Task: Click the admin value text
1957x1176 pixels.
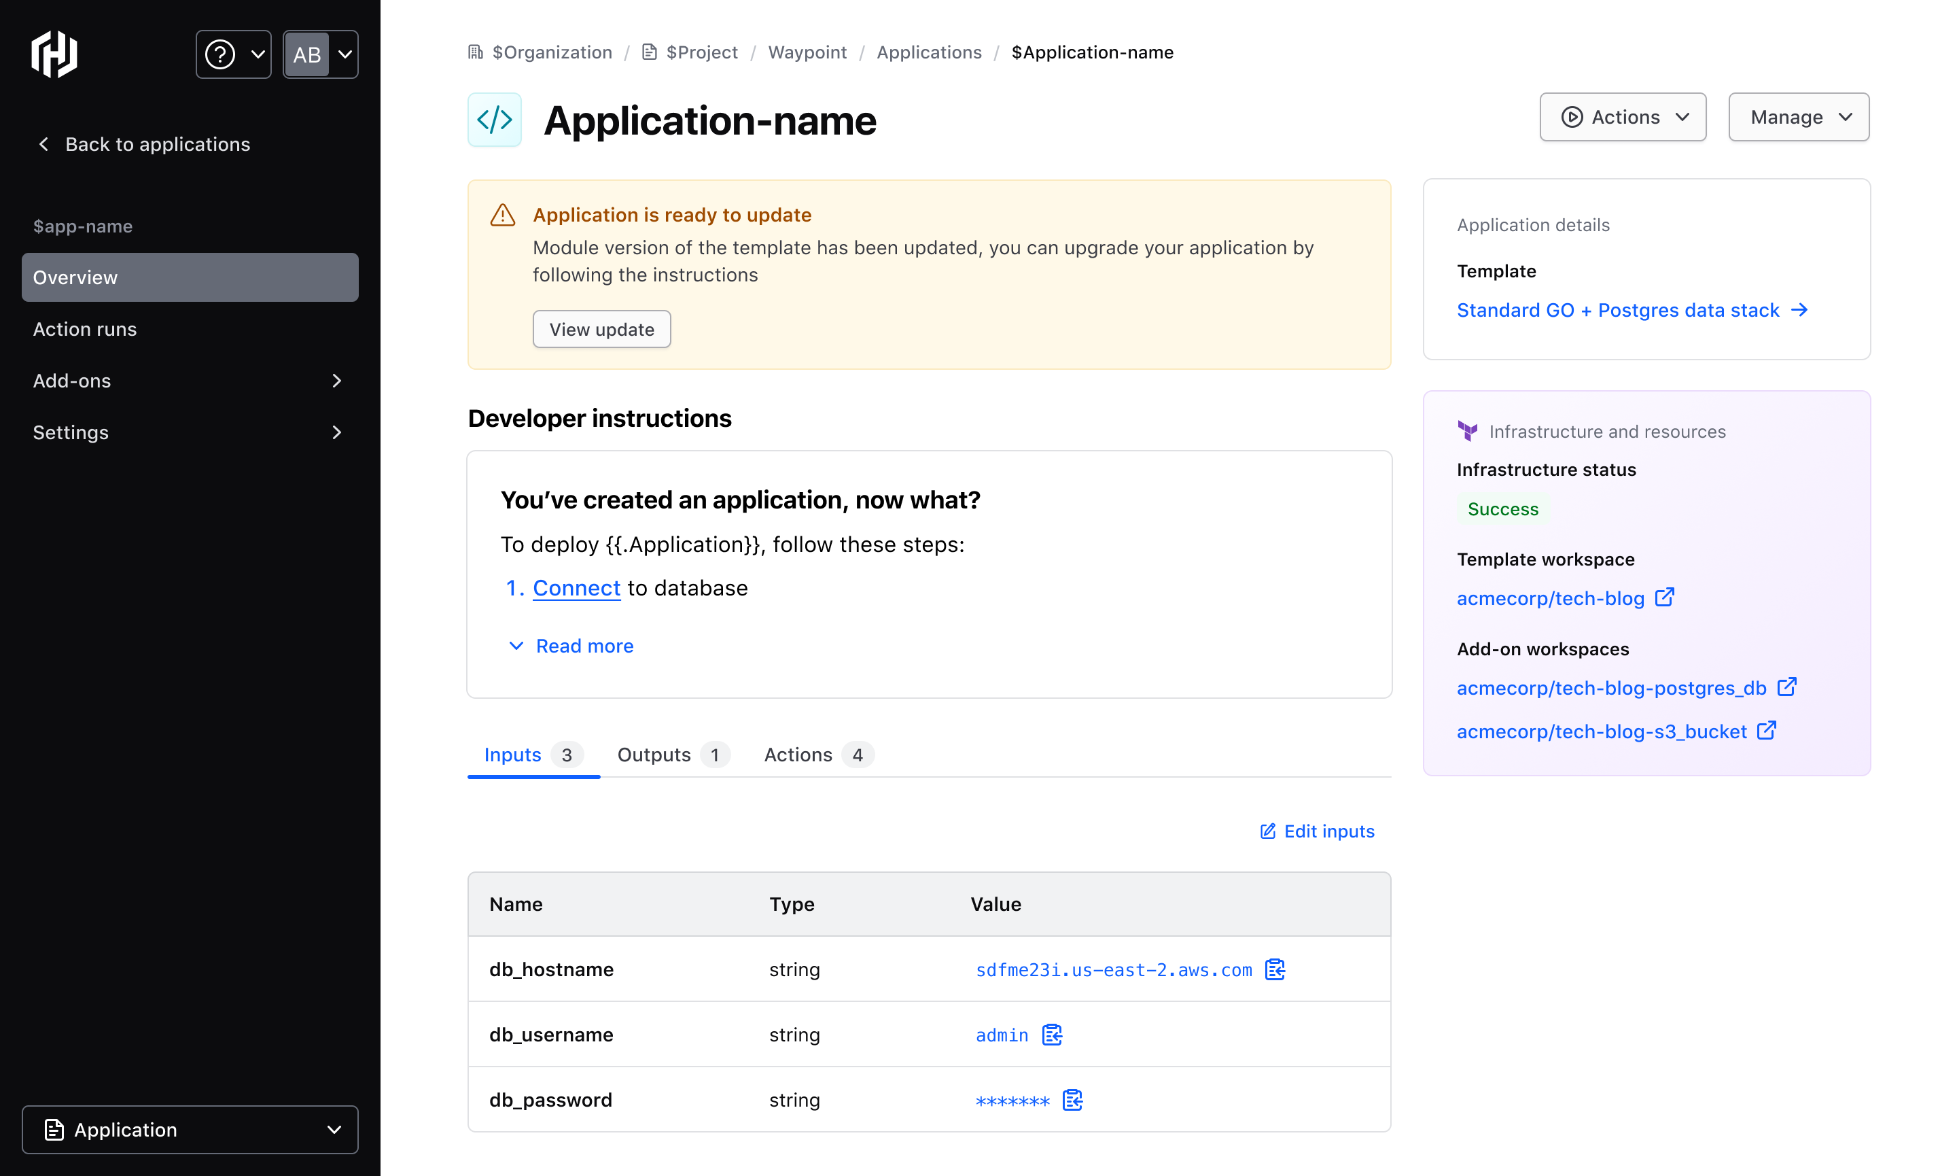Action: 1002,1035
